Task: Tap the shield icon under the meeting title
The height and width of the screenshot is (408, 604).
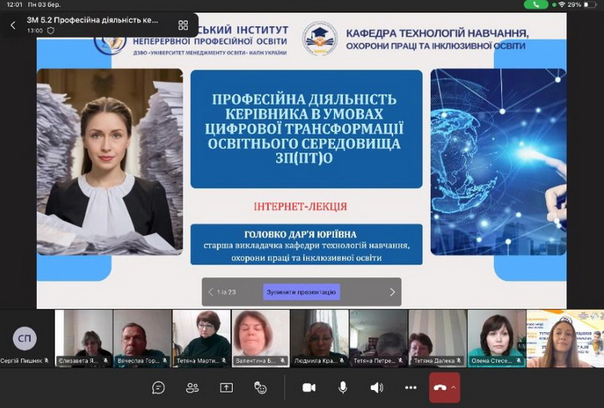Action: click(51, 31)
